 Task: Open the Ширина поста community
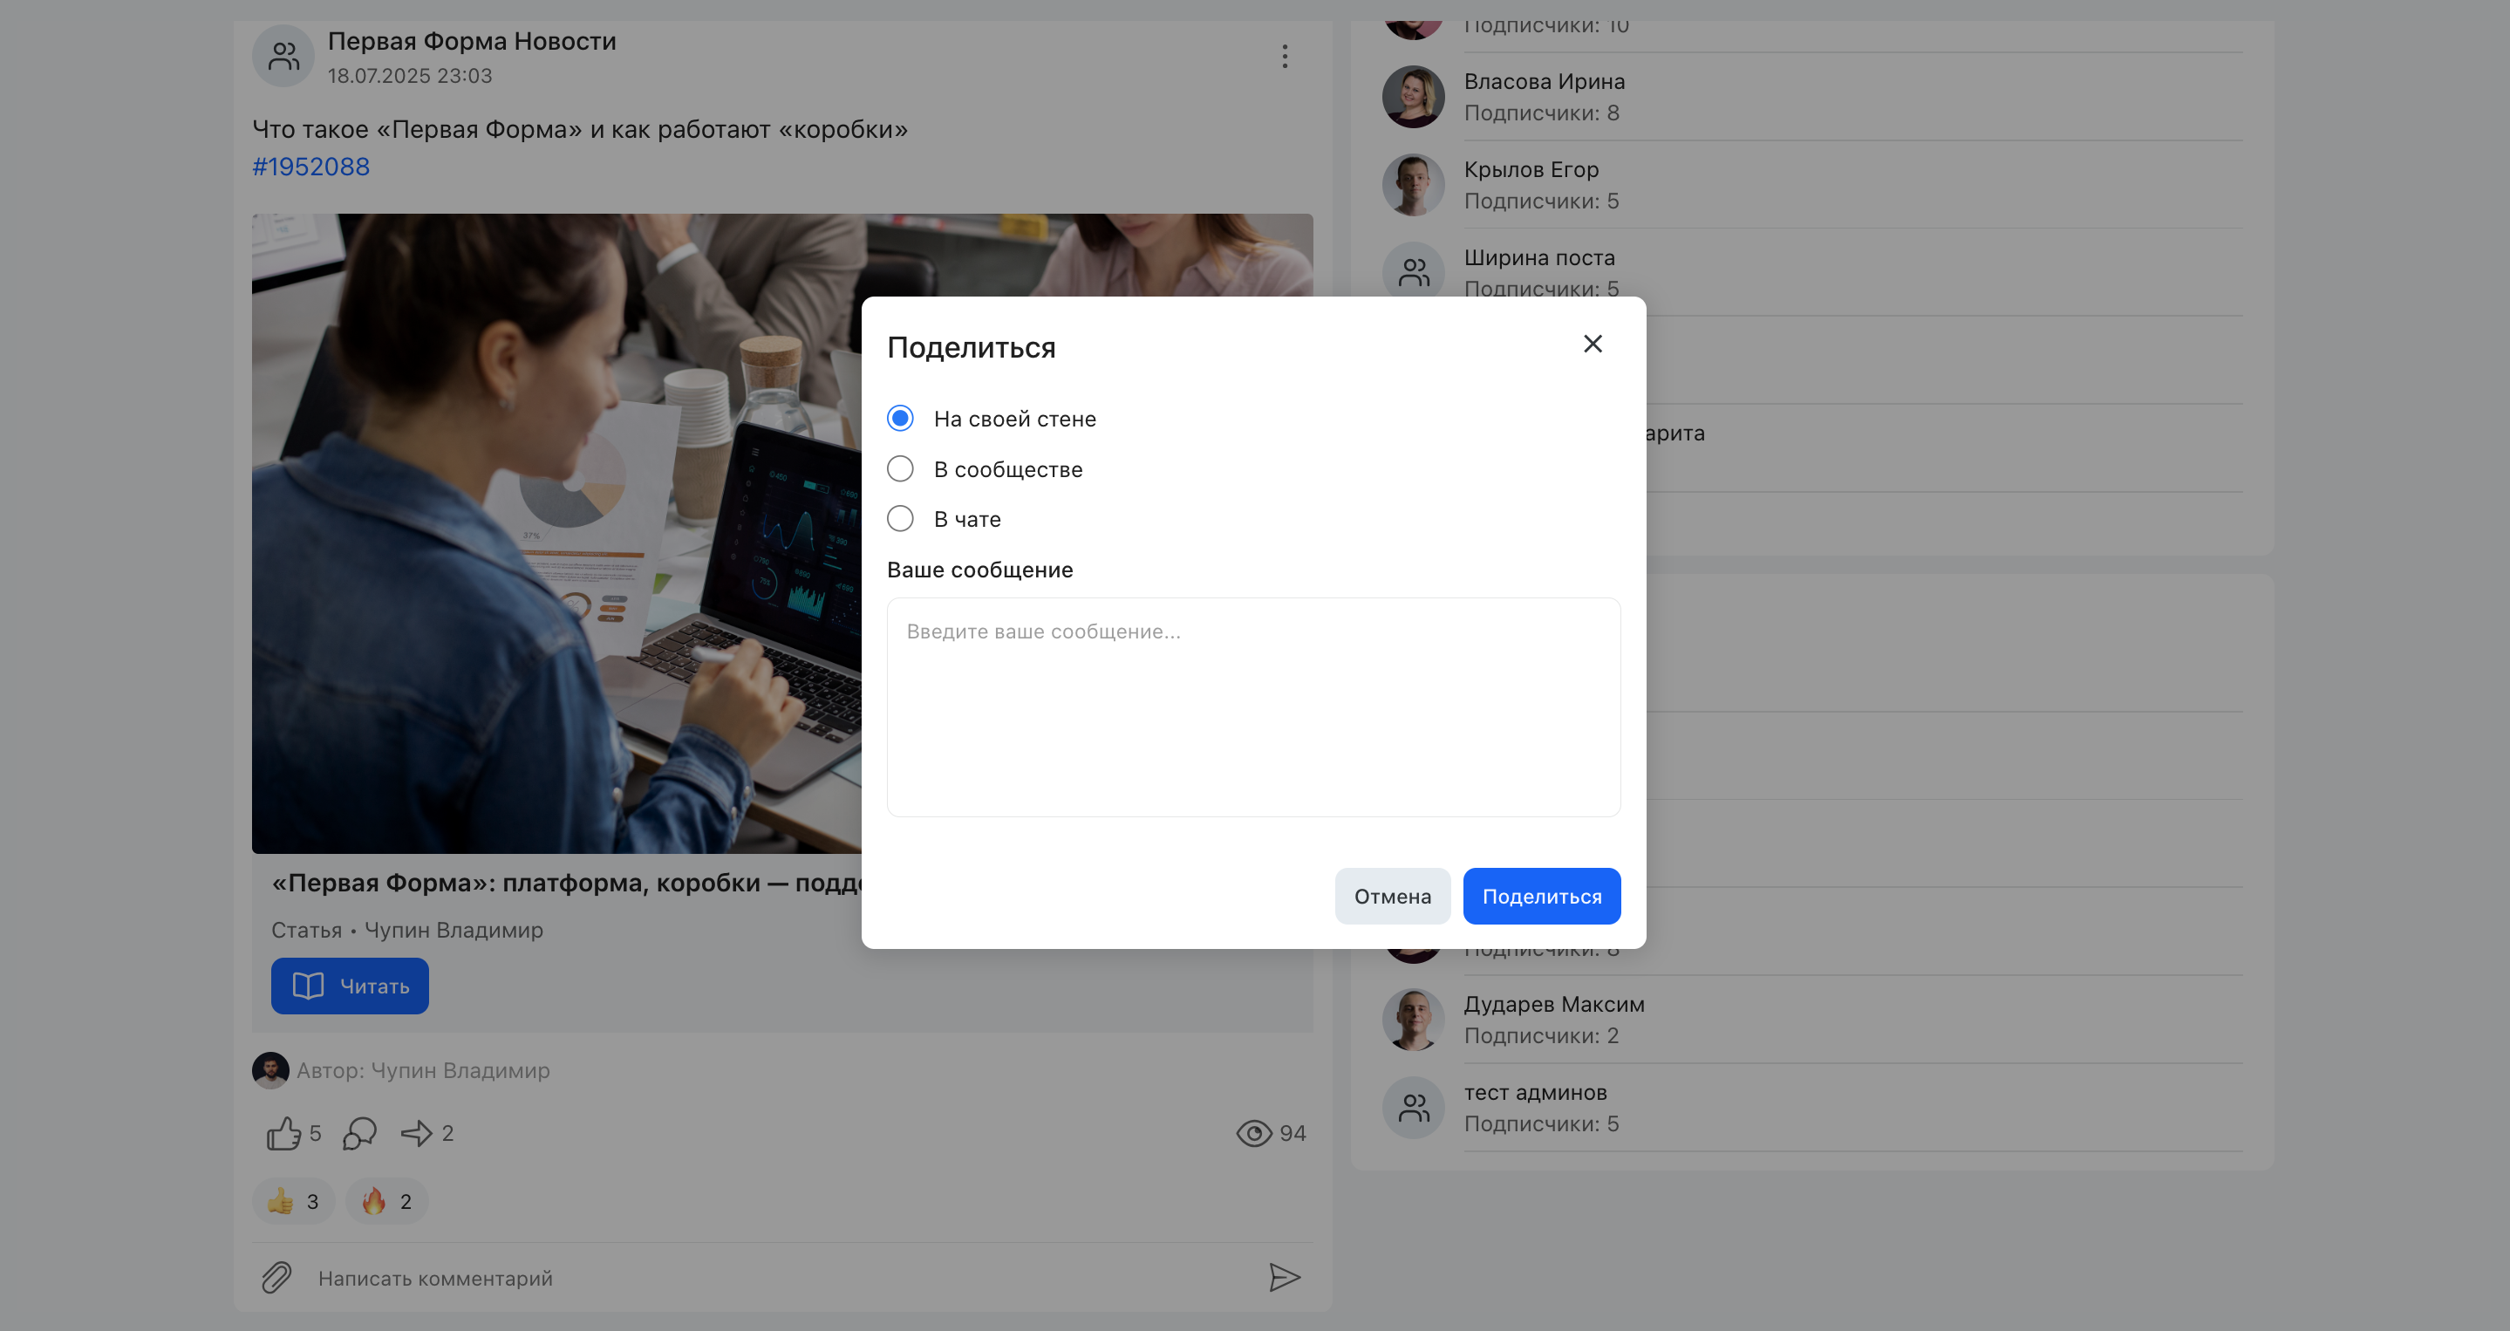pos(1539,257)
